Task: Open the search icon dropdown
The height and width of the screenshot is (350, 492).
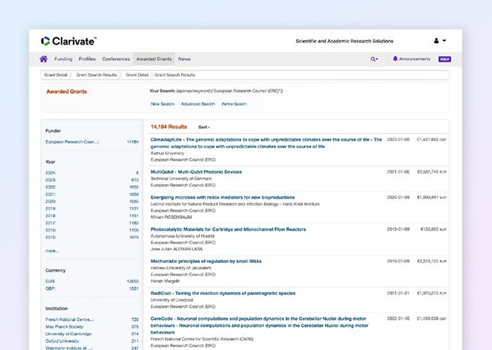Action: coord(374,59)
